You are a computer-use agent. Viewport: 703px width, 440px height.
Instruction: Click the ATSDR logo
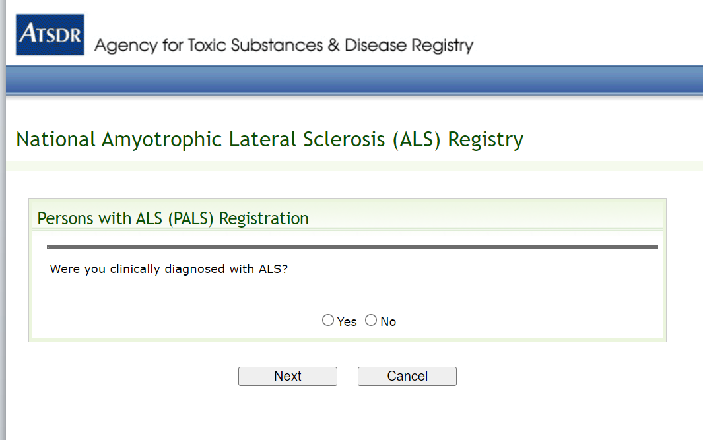point(50,34)
